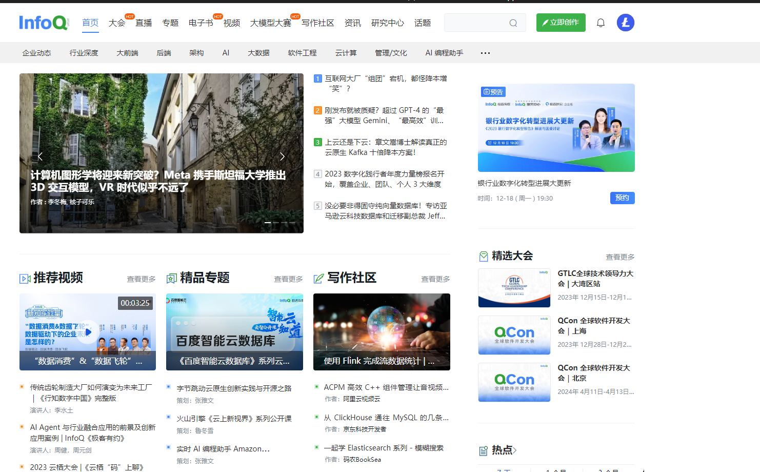Viewport: 760px width, 472px height.
Task: Select the 大数据 category
Action: tap(258, 53)
